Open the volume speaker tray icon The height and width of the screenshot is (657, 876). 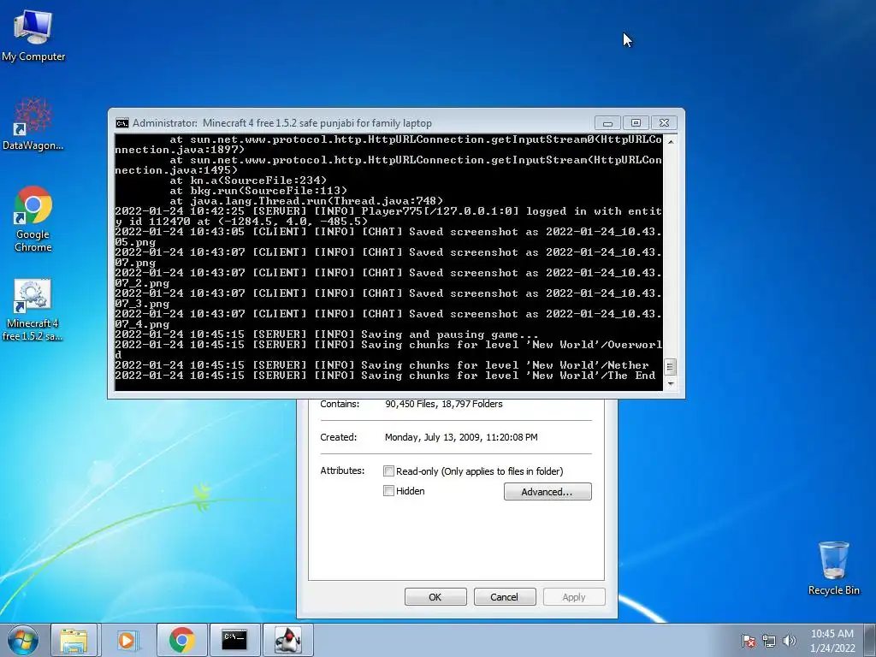(x=789, y=641)
